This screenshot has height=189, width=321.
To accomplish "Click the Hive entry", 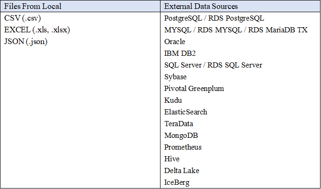I will pos(172,159).
